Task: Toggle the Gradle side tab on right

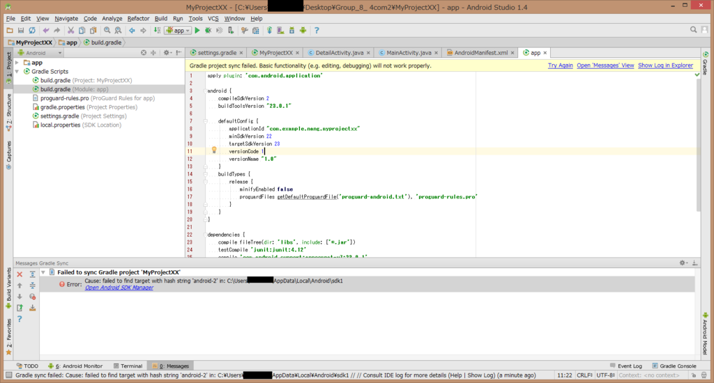Action: 705,63
